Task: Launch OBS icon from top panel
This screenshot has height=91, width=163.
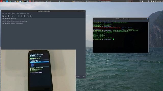Action: click(25, 1)
